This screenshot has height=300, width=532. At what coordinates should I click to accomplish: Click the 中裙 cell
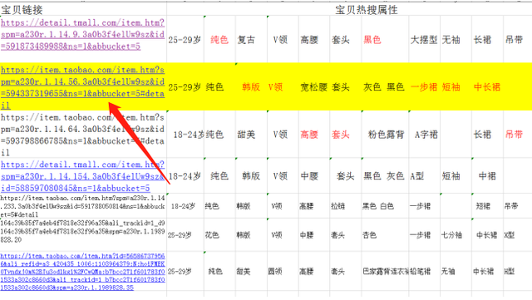tap(487, 176)
